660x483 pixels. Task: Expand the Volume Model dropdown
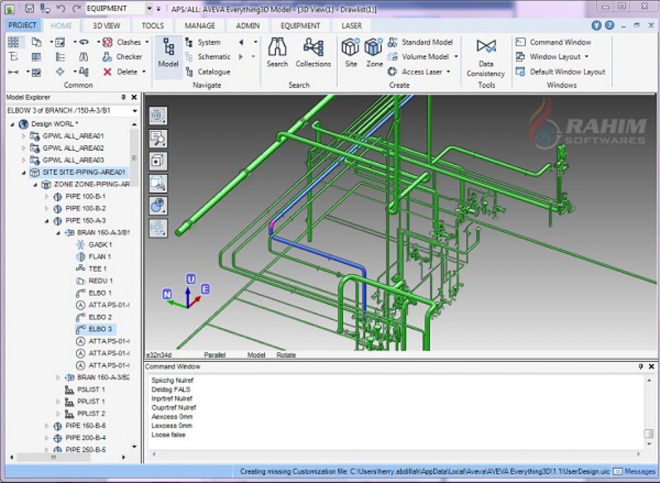pos(456,56)
